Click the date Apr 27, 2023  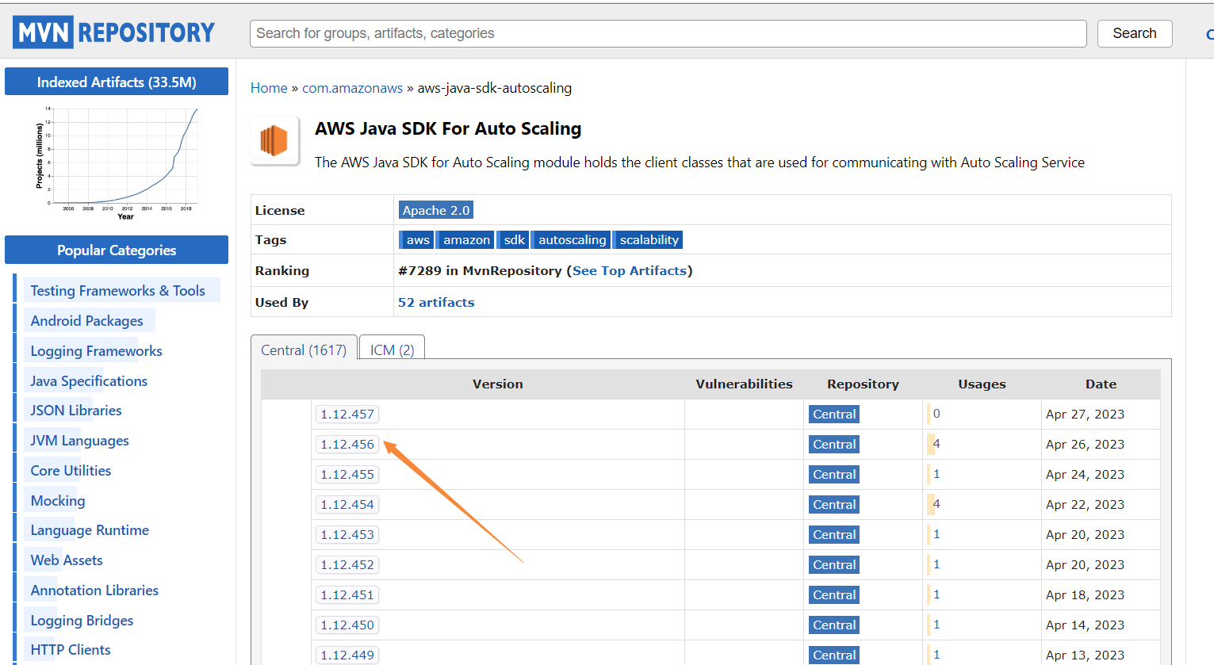point(1085,415)
